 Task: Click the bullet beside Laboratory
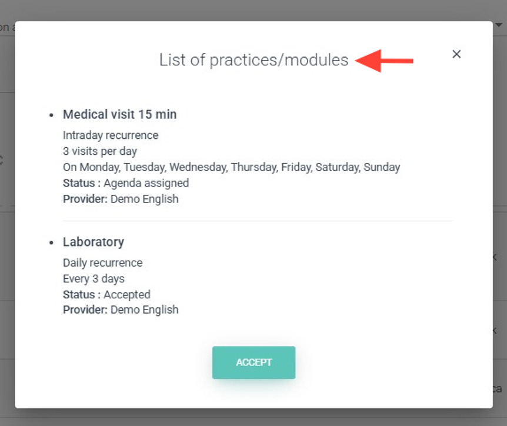pos(52,243)
